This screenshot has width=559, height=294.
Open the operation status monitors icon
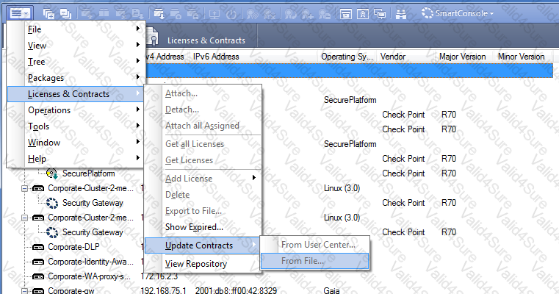(380, 14)
